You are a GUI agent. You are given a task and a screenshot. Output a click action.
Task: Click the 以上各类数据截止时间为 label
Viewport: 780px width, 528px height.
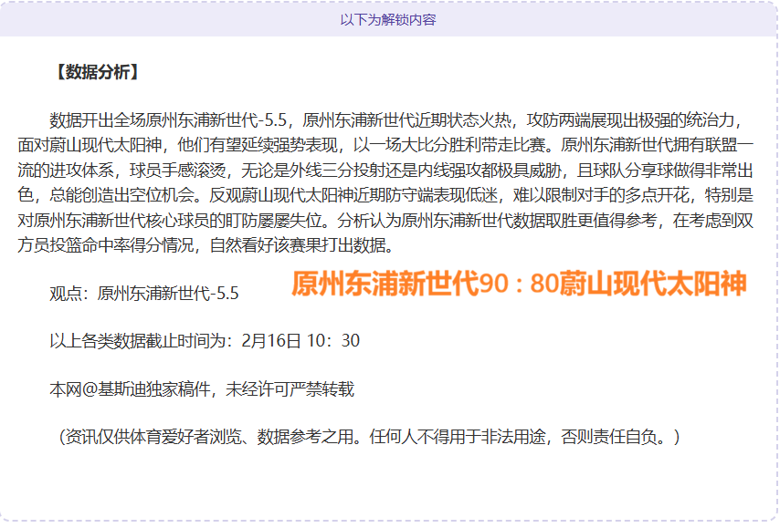(x=144, y=341)
